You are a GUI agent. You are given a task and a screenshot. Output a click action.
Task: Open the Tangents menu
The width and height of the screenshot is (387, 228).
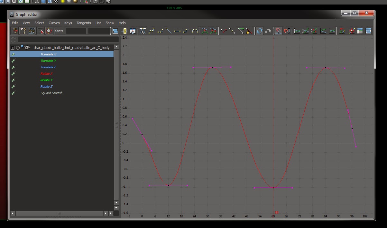coord(84,23)
